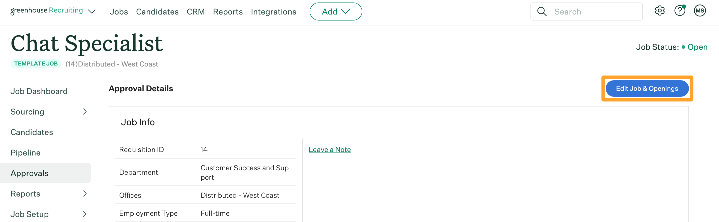
Task: Click the greenhouse Recruiting logo
Action: 46,10
